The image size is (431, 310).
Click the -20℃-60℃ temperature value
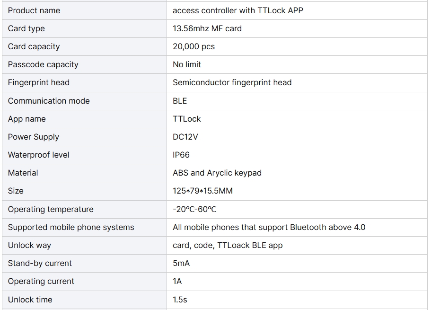[x=194, y=209]
